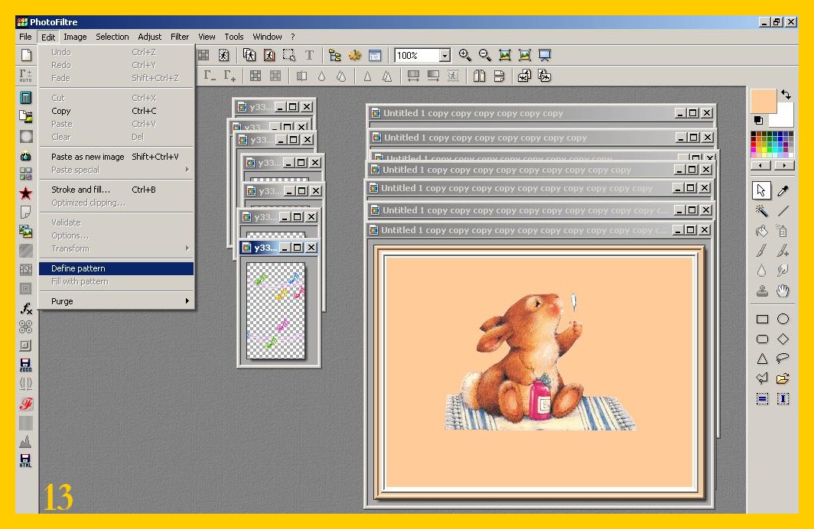Click the Zoom In magnifier icon
This screenshot has height=529, width=814.
464,55
